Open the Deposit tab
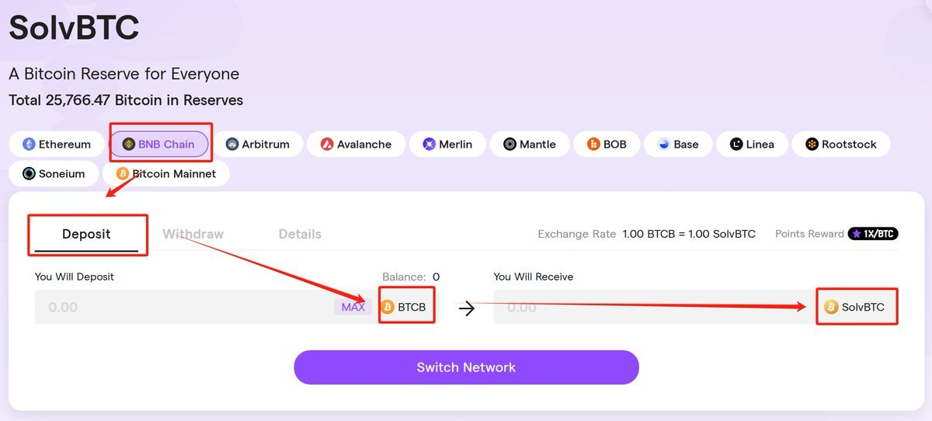 click(x=86, y=234)
